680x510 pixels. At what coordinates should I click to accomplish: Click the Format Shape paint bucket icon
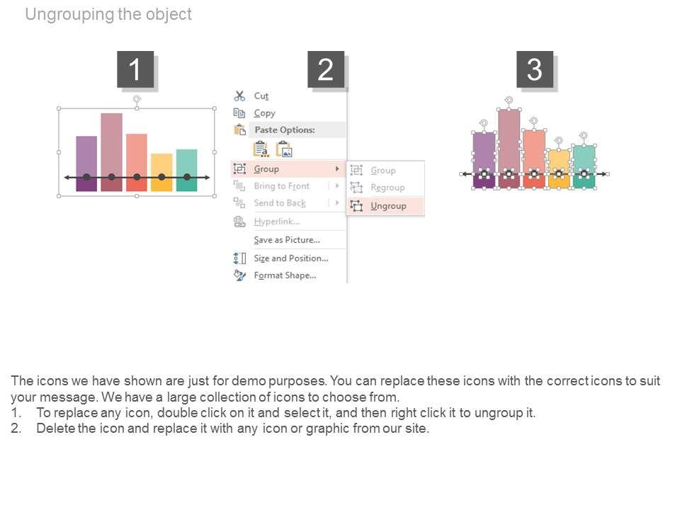coord(239,276)
